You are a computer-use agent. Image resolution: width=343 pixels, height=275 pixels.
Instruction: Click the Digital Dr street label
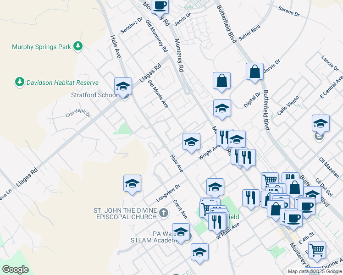pos(252,100)
